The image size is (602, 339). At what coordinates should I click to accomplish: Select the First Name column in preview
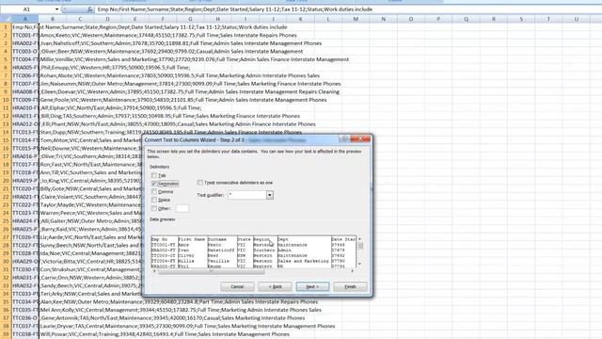pyautogui.click(x=192, y=251)
